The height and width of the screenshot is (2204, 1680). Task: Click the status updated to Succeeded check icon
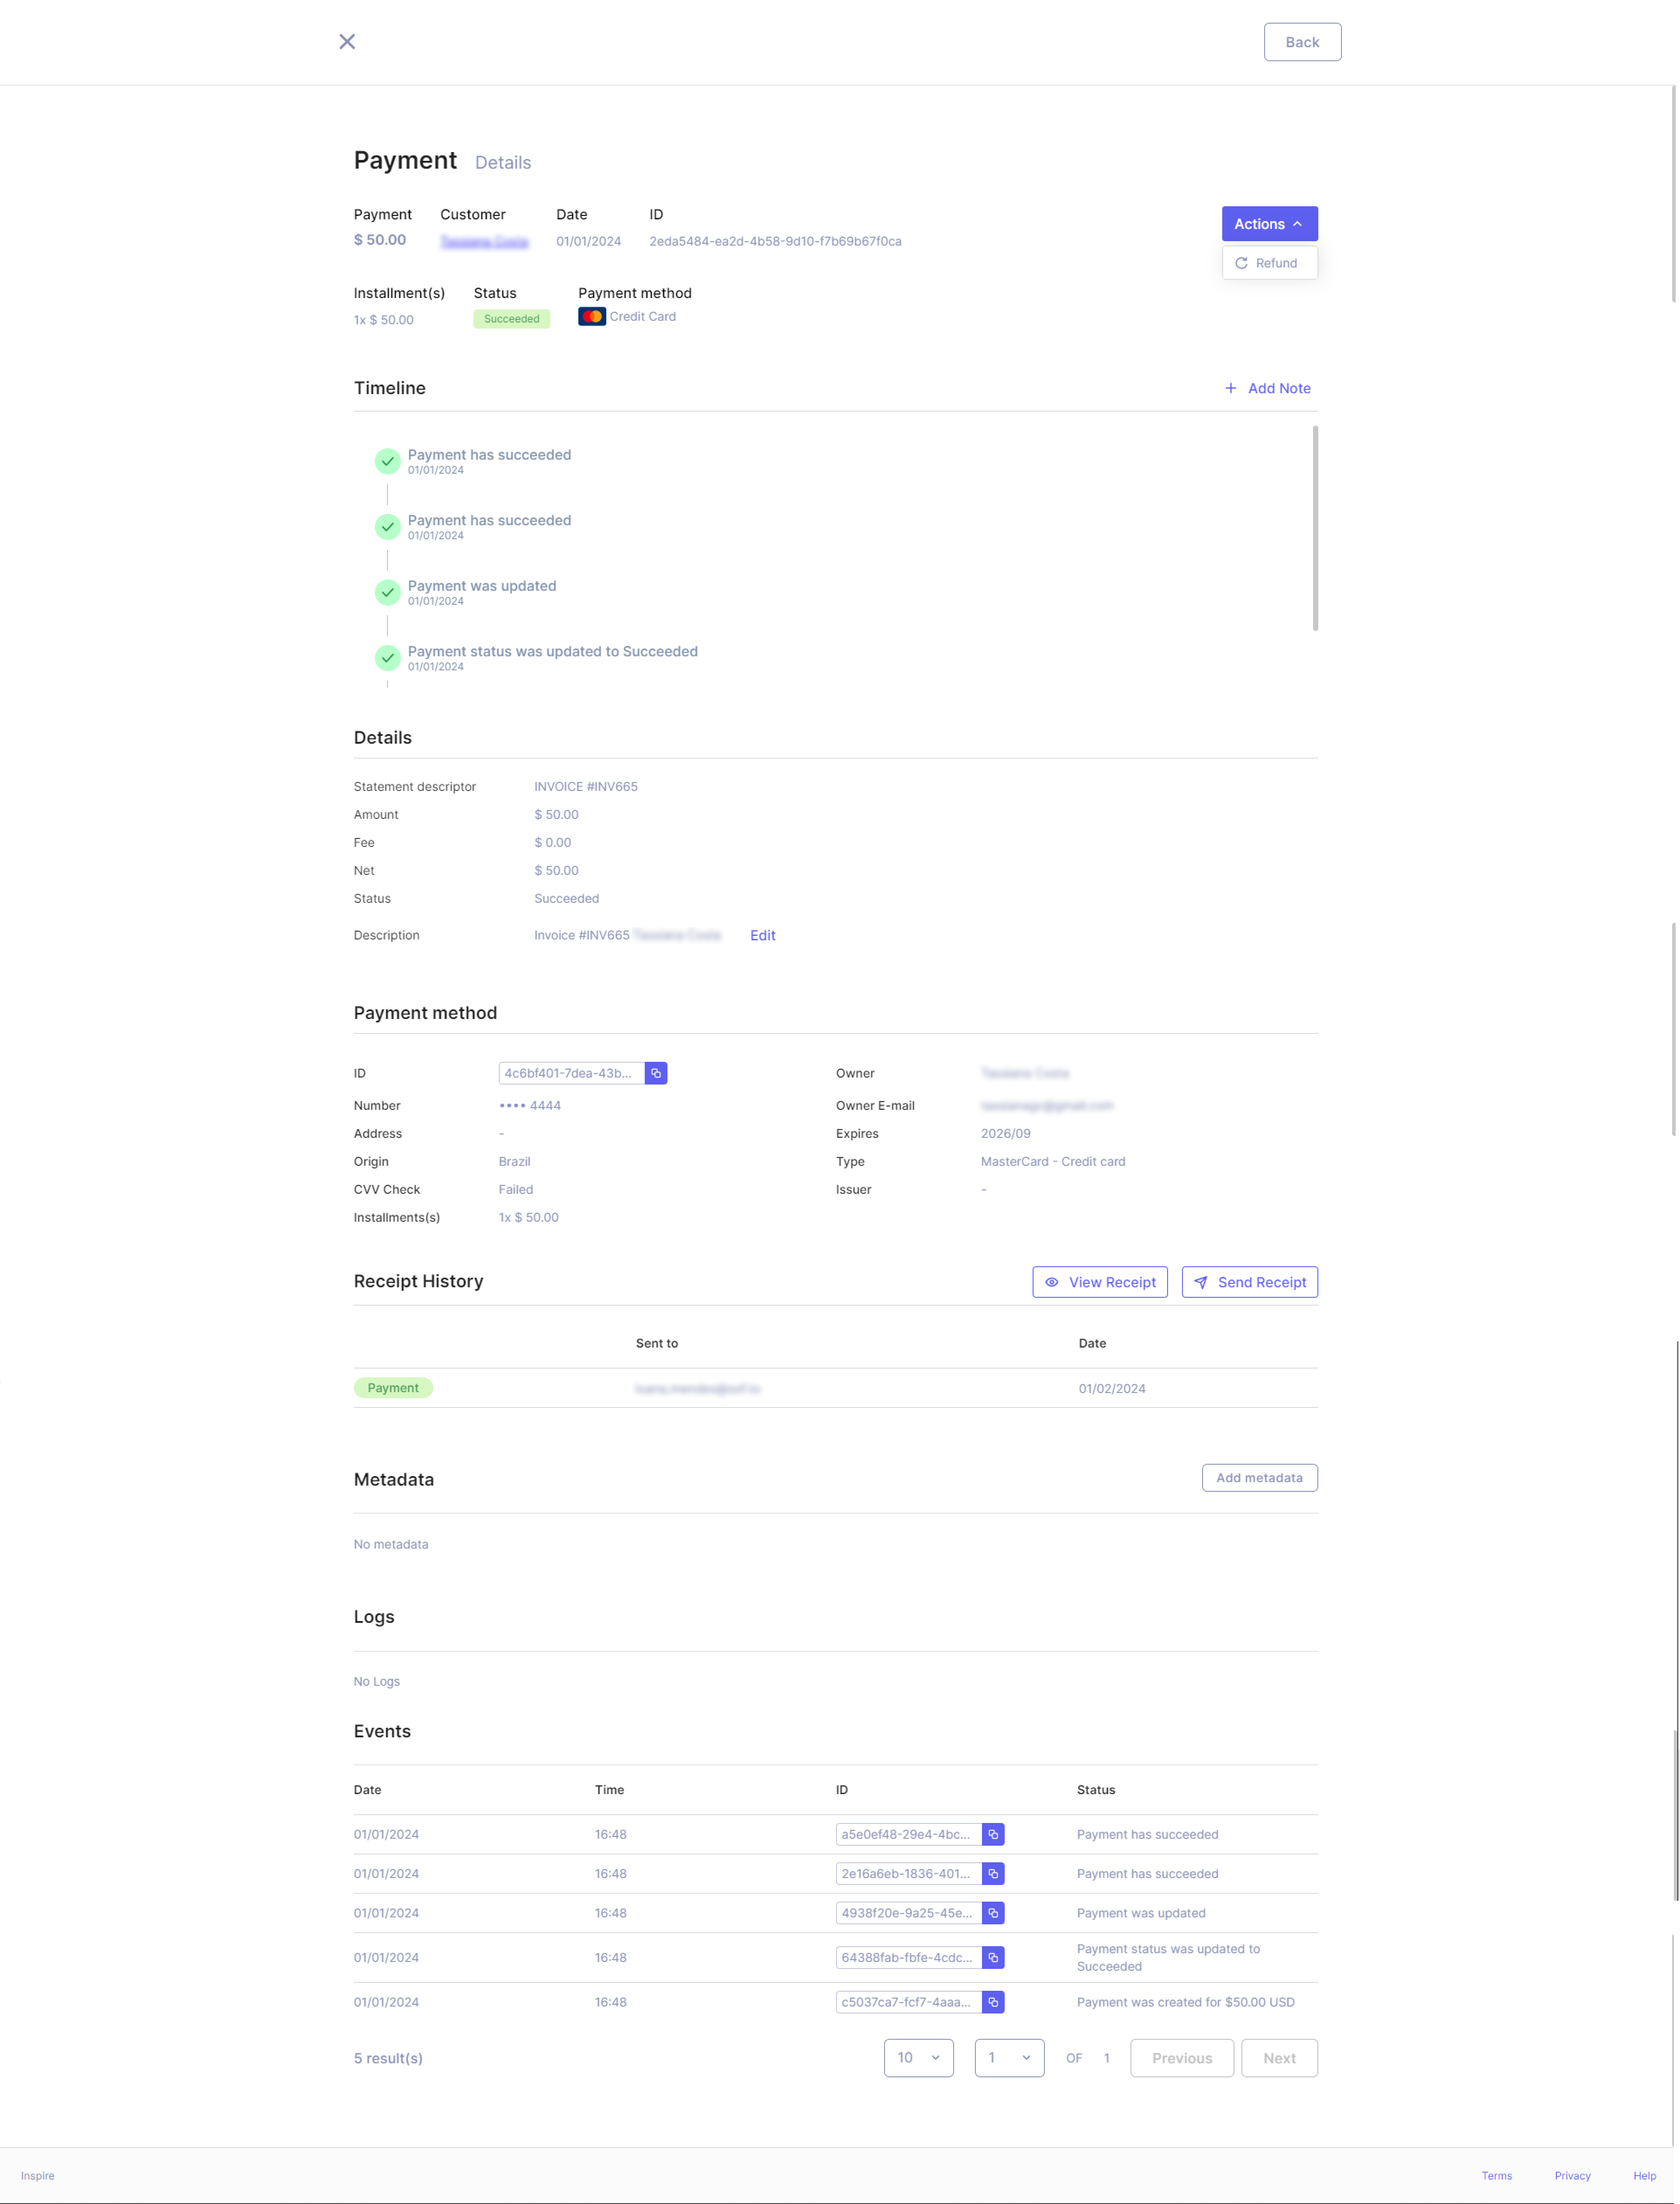tap(387, 658)
